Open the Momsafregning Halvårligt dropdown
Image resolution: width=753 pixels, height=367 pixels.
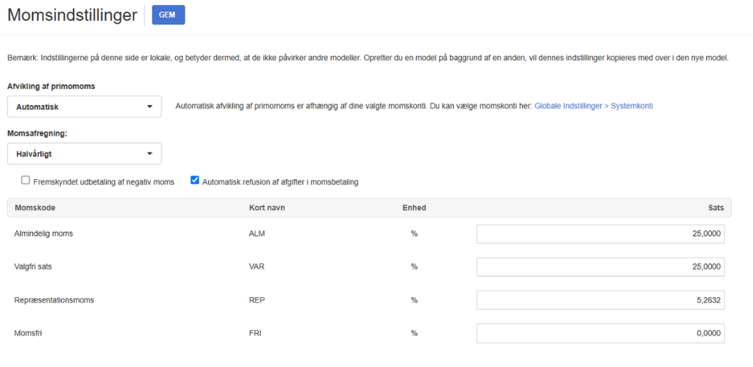[85, 154]
